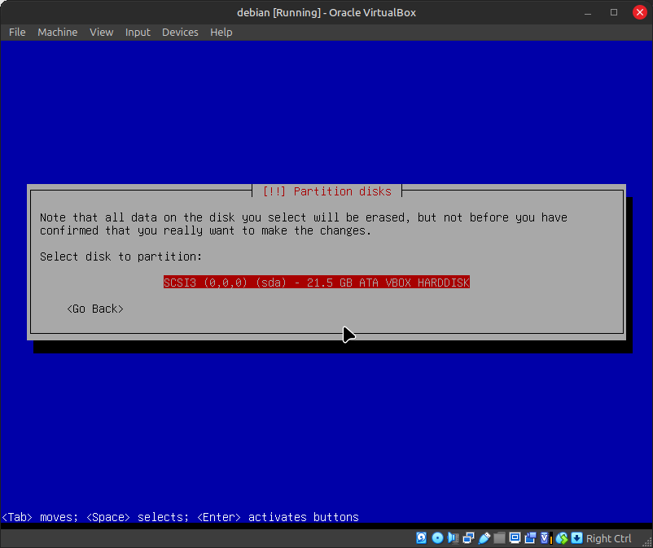Open the File menu
This screenshot has width=653, height=548.
coord(17,32)
